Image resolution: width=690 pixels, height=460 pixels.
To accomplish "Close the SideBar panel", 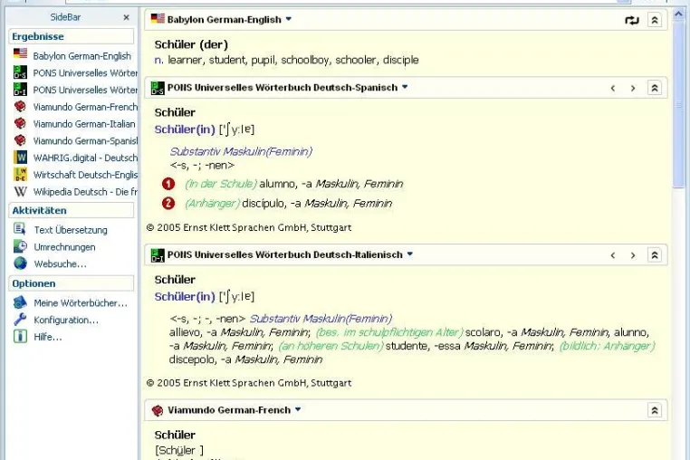I will pos(126,17).
